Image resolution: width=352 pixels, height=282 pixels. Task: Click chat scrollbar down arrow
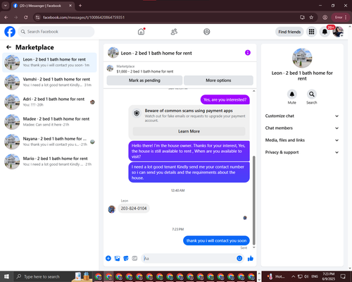point(253,247)
